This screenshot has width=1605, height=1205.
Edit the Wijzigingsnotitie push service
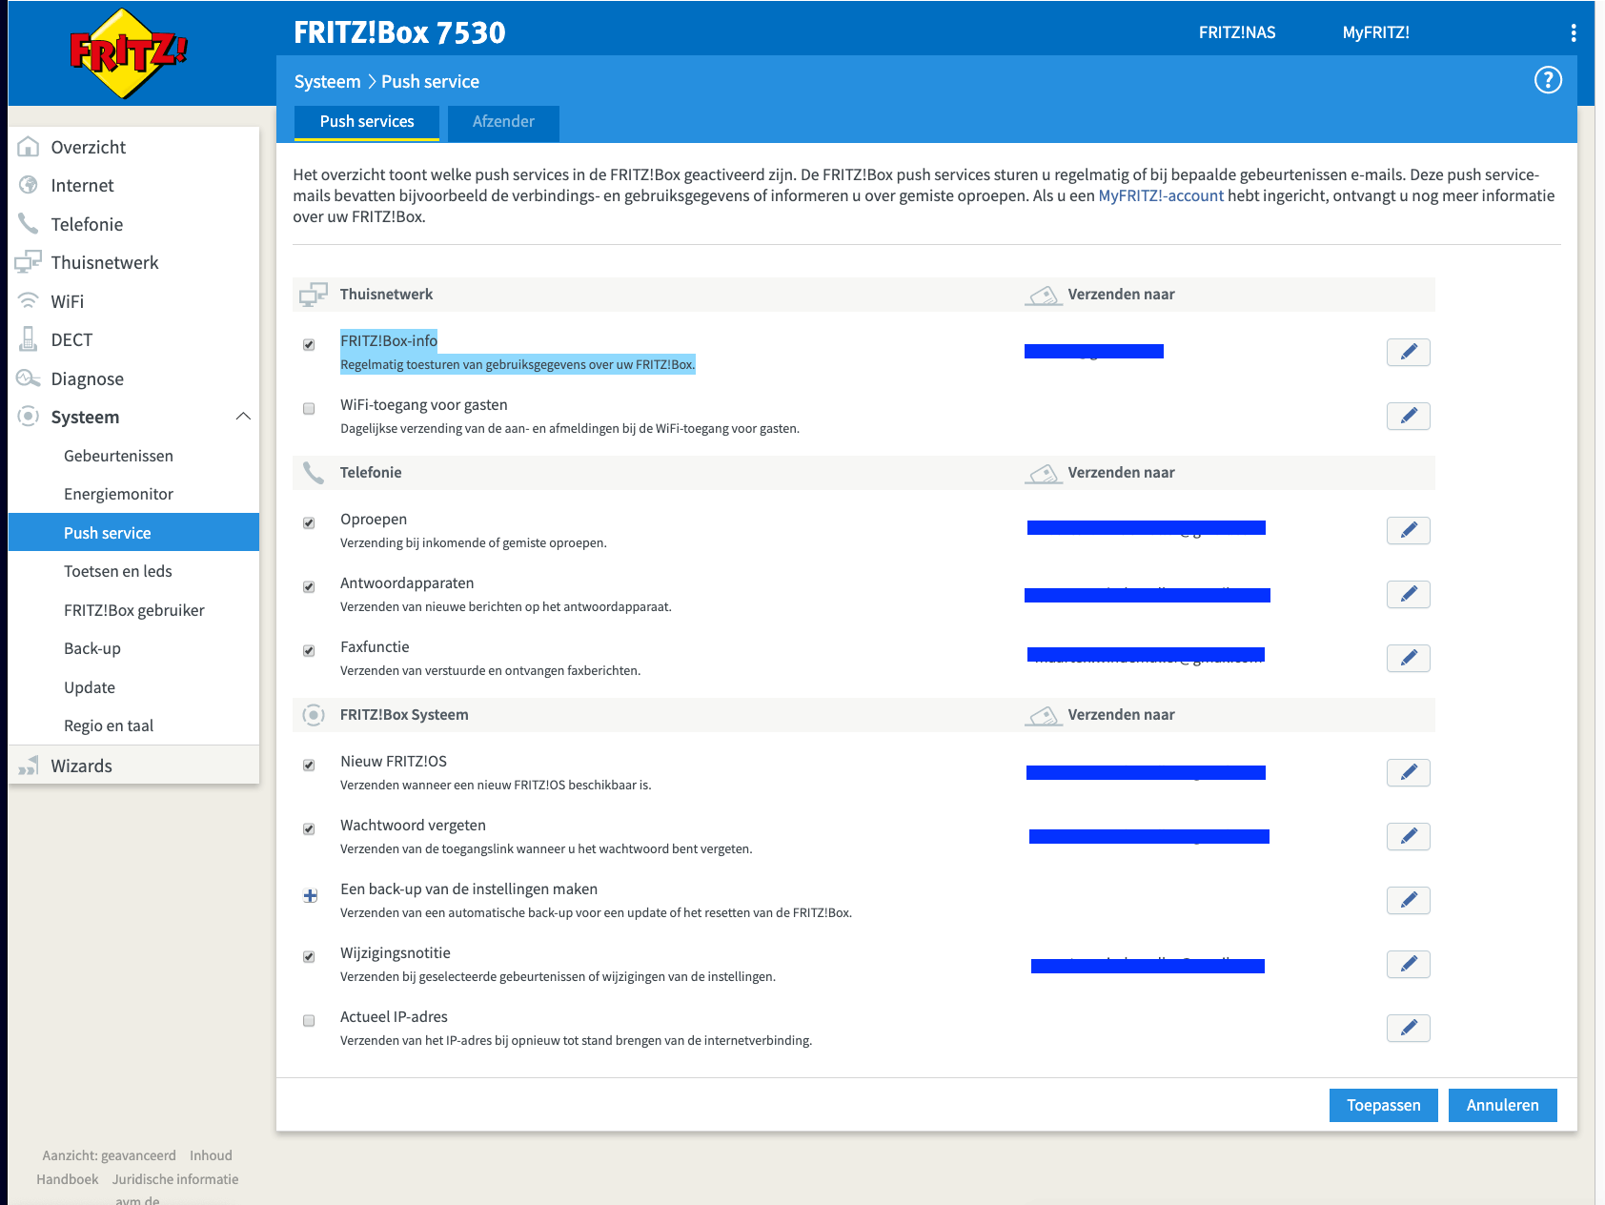pos(1409,964)
